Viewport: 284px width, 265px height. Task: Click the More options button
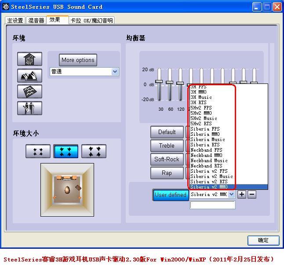point(78,60)
